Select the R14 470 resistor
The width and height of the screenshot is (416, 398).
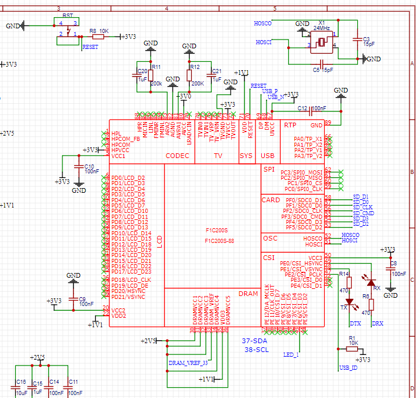[x=350, y=282]
